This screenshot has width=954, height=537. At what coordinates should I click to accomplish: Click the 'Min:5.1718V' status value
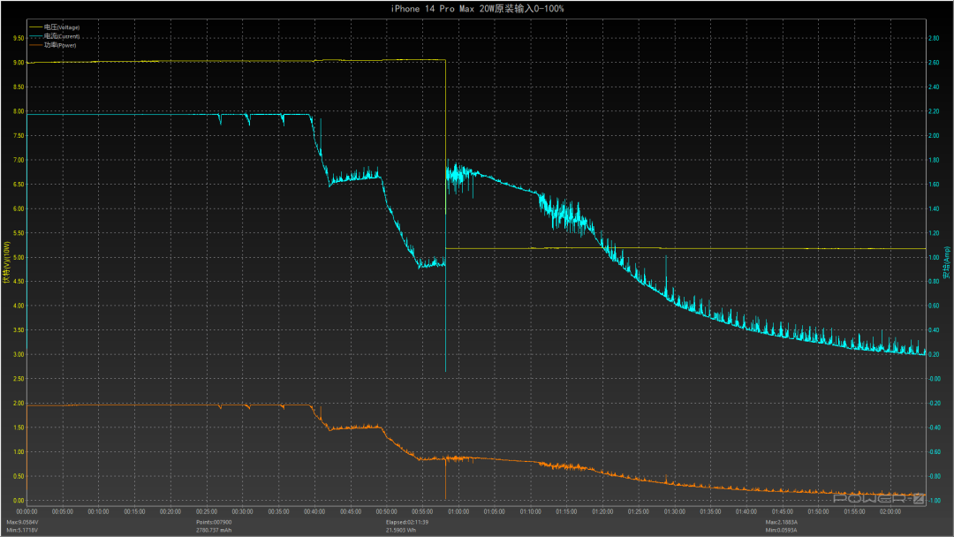pyautogui.click(x=22, y=530)
